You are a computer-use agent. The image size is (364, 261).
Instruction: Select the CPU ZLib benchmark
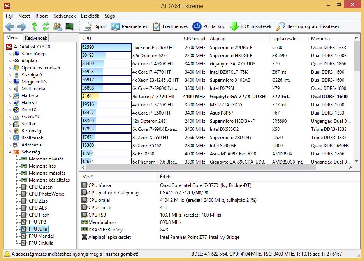coord(38,201)
